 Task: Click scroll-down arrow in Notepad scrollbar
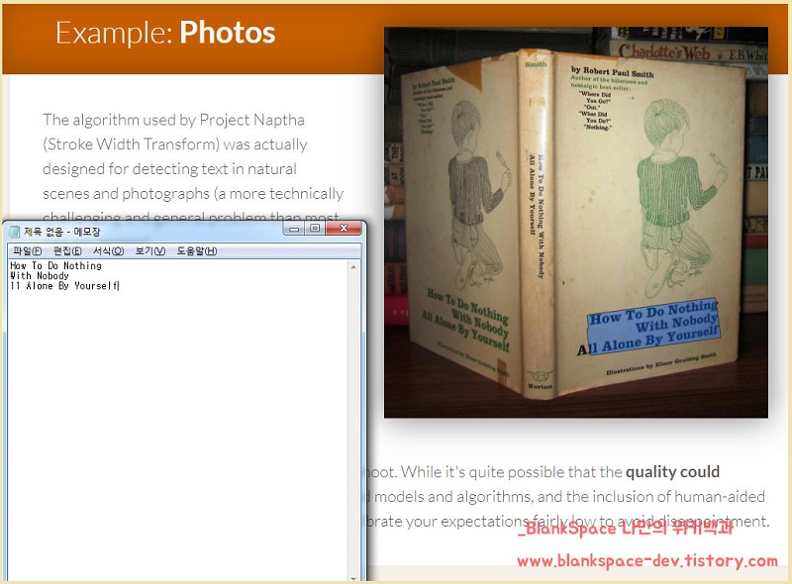pos(353,578)
